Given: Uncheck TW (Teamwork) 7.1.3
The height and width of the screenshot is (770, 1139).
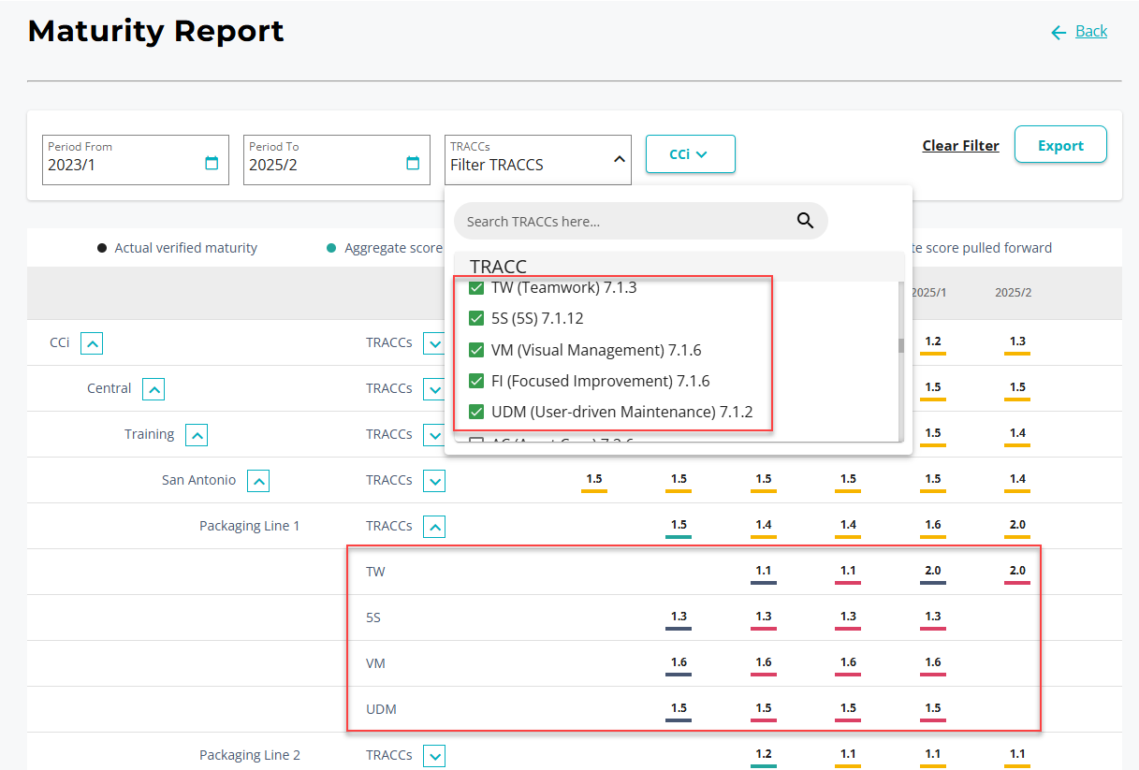Looking at the screenshot, I should click(x=476, y=287).
